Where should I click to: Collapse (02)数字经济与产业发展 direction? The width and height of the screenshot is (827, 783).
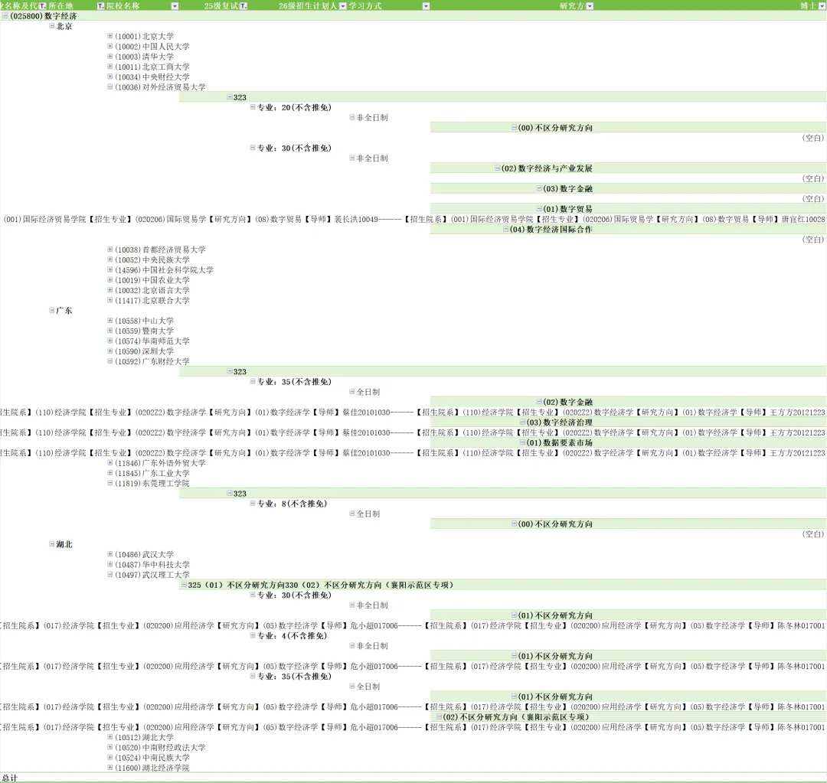[498, 168]
